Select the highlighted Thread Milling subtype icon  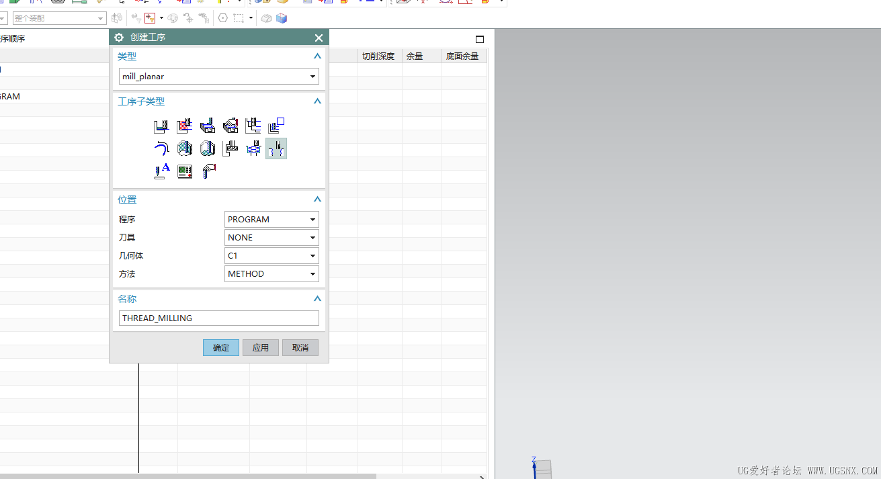(x=276, y=148)
